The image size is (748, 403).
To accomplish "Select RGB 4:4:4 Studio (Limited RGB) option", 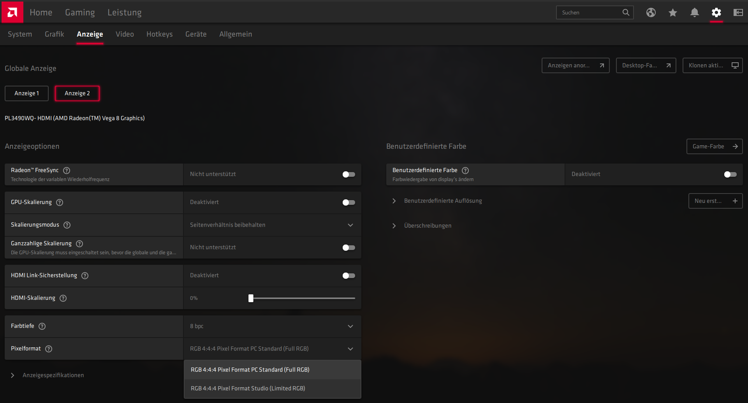I will (x=248, y=389).
